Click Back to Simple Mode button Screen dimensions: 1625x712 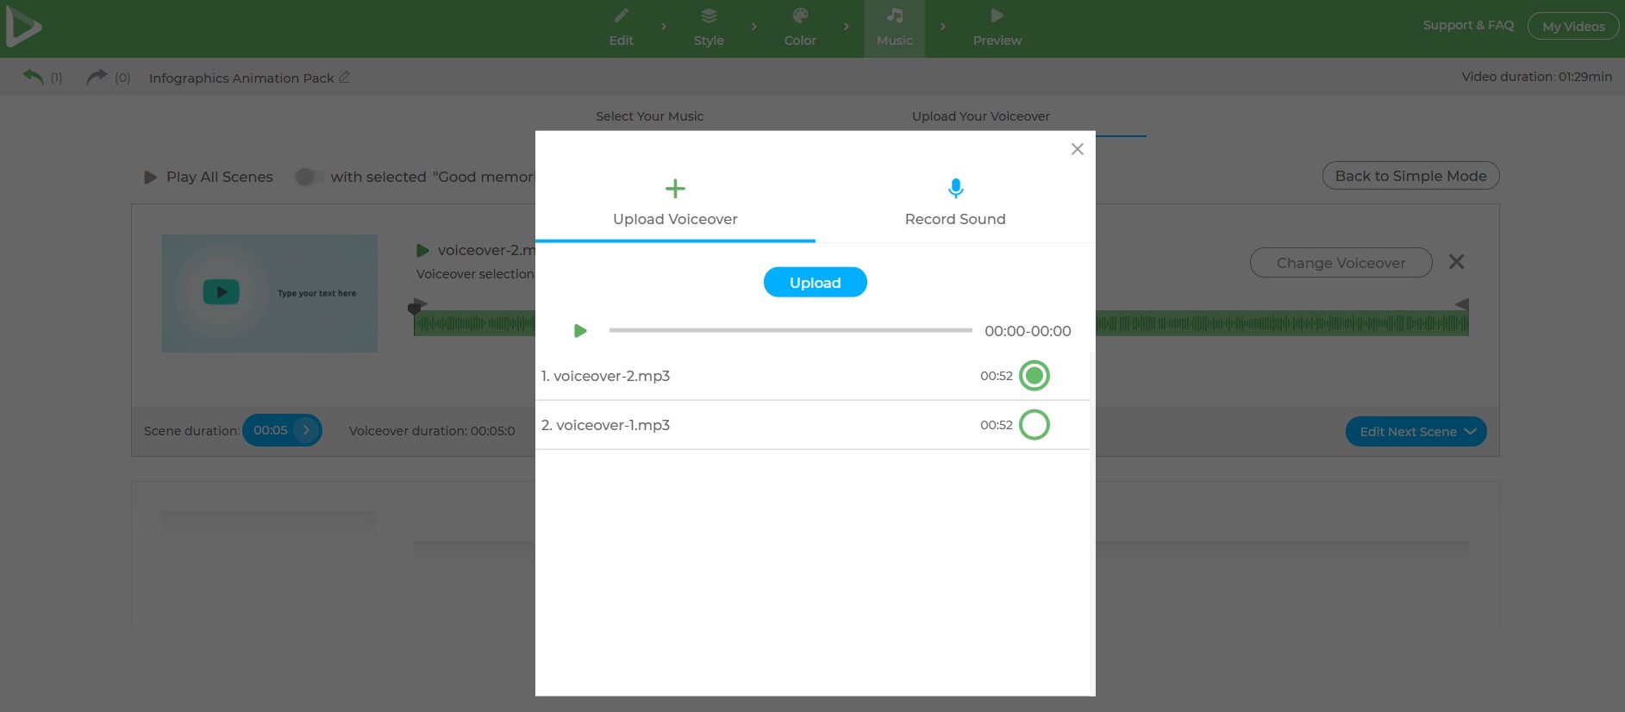1410,176
